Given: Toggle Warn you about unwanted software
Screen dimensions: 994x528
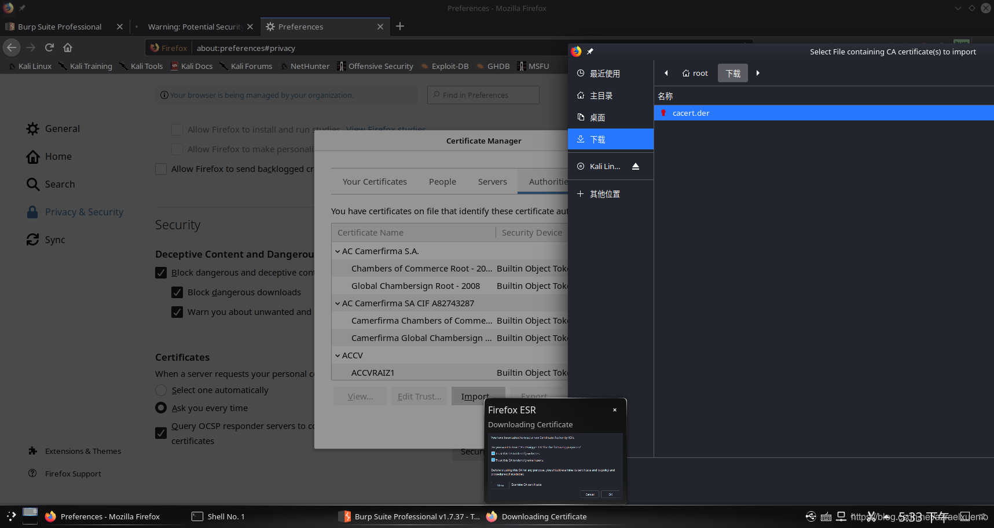Looking at the screenshot, I should click(x=177, y=312).
